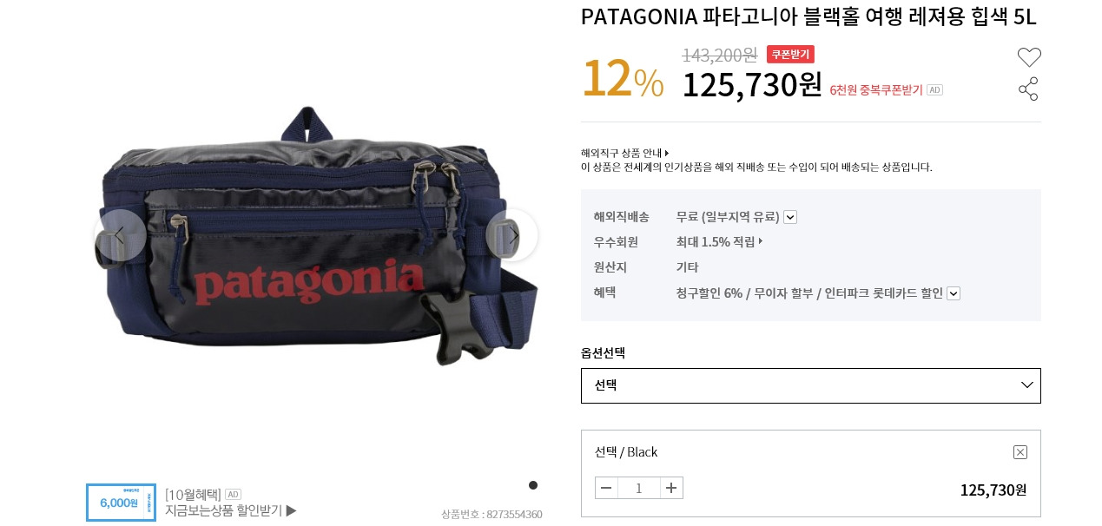The width and height of the screenshot is (1102, 526).
Task: Open 최대 1.5% 적립 details
Action: point(719,241)
